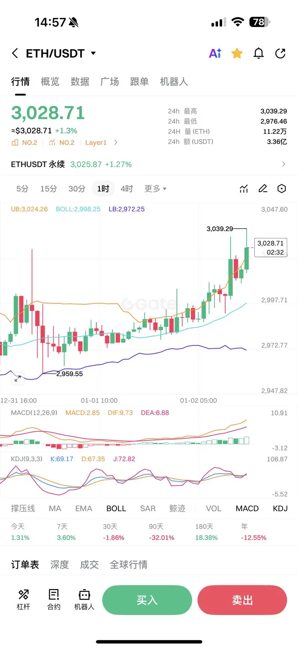The image size is (298, 649).
Task: Toggle the MA indicator
Action: pos(55,508)
